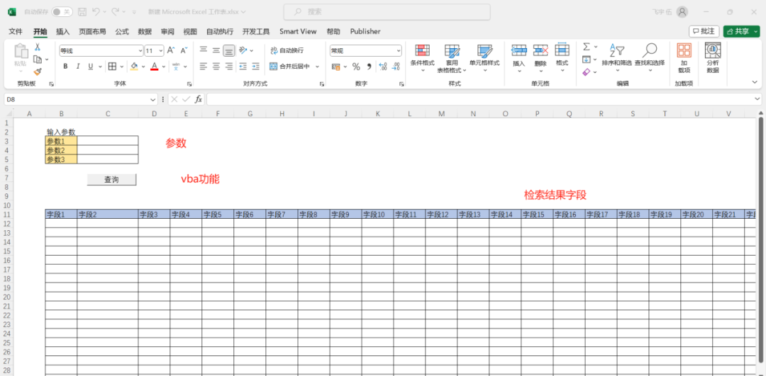This screenshot has height=376, width=766.
Task: Click the Copy icon in clipboard group
Action: pos(38,59)
